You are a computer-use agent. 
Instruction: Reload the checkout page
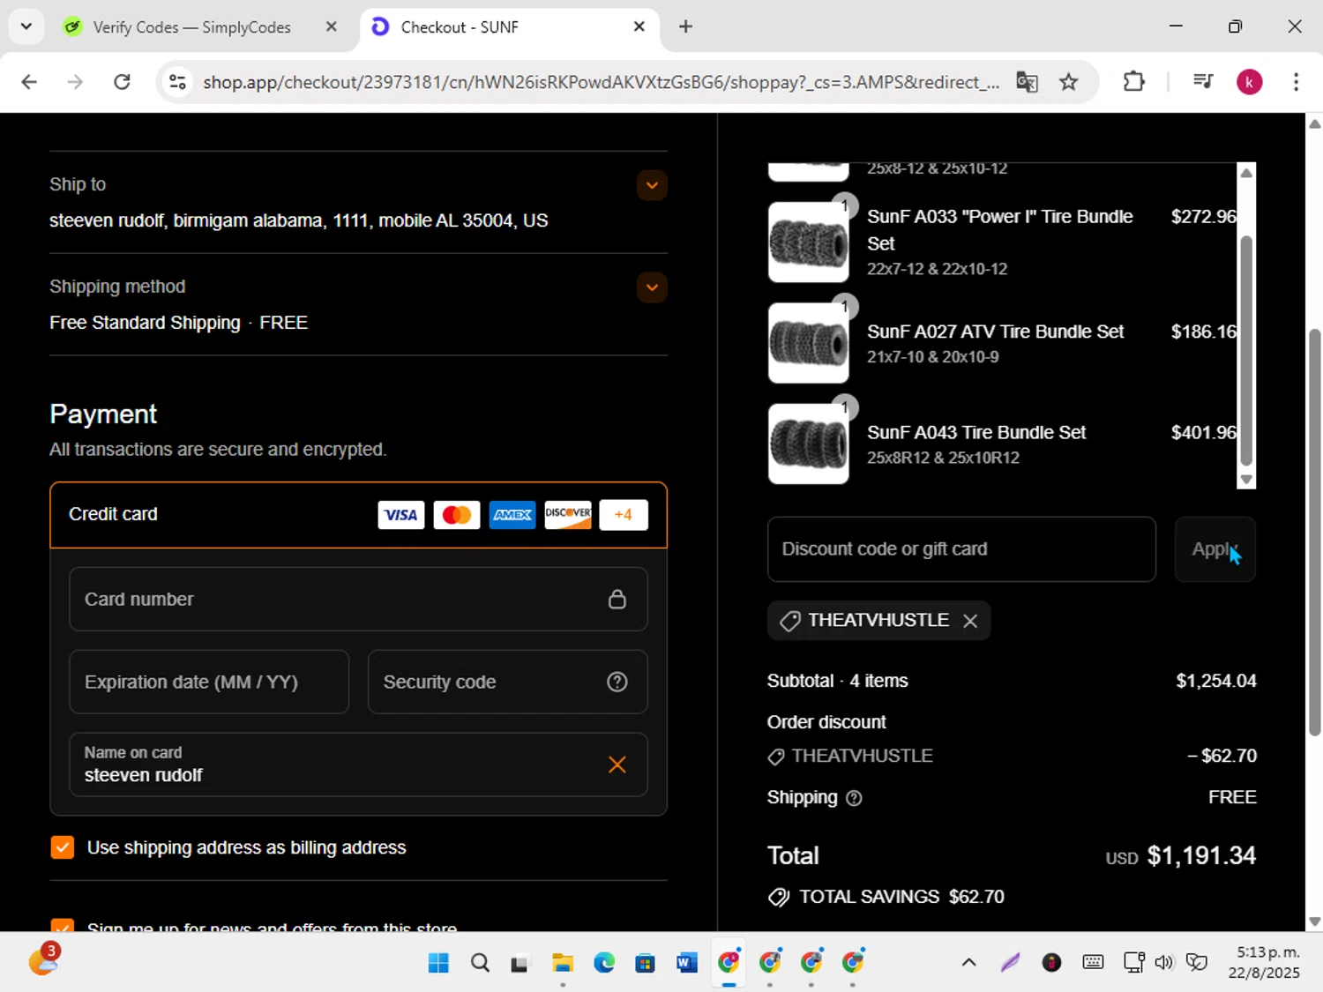point(122,82)
